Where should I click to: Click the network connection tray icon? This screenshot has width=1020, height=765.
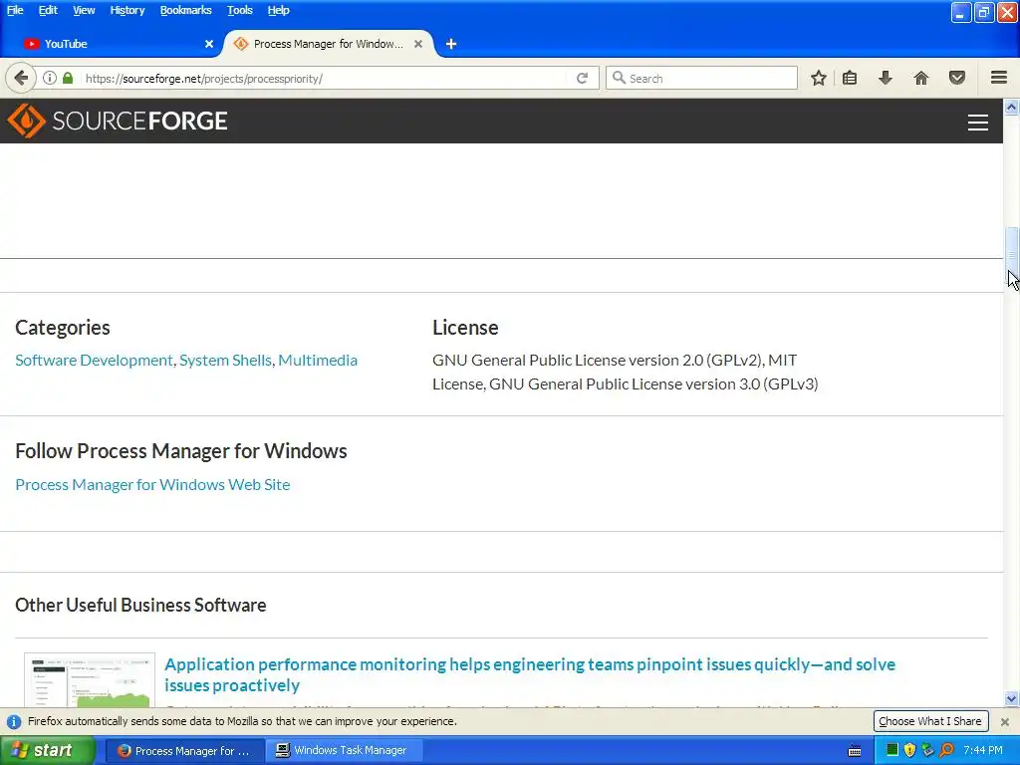click(927, 751)
